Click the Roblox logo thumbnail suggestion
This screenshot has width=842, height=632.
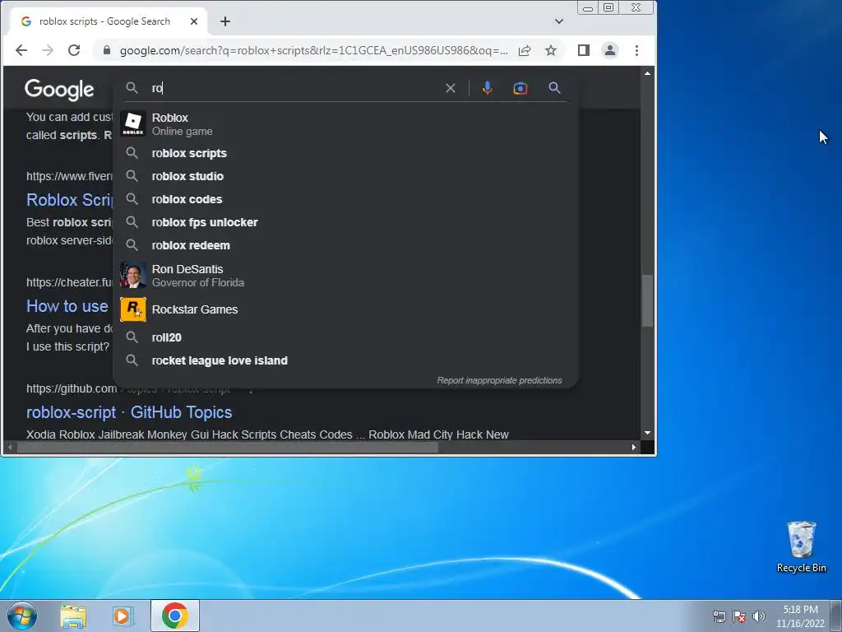(132, 123)
